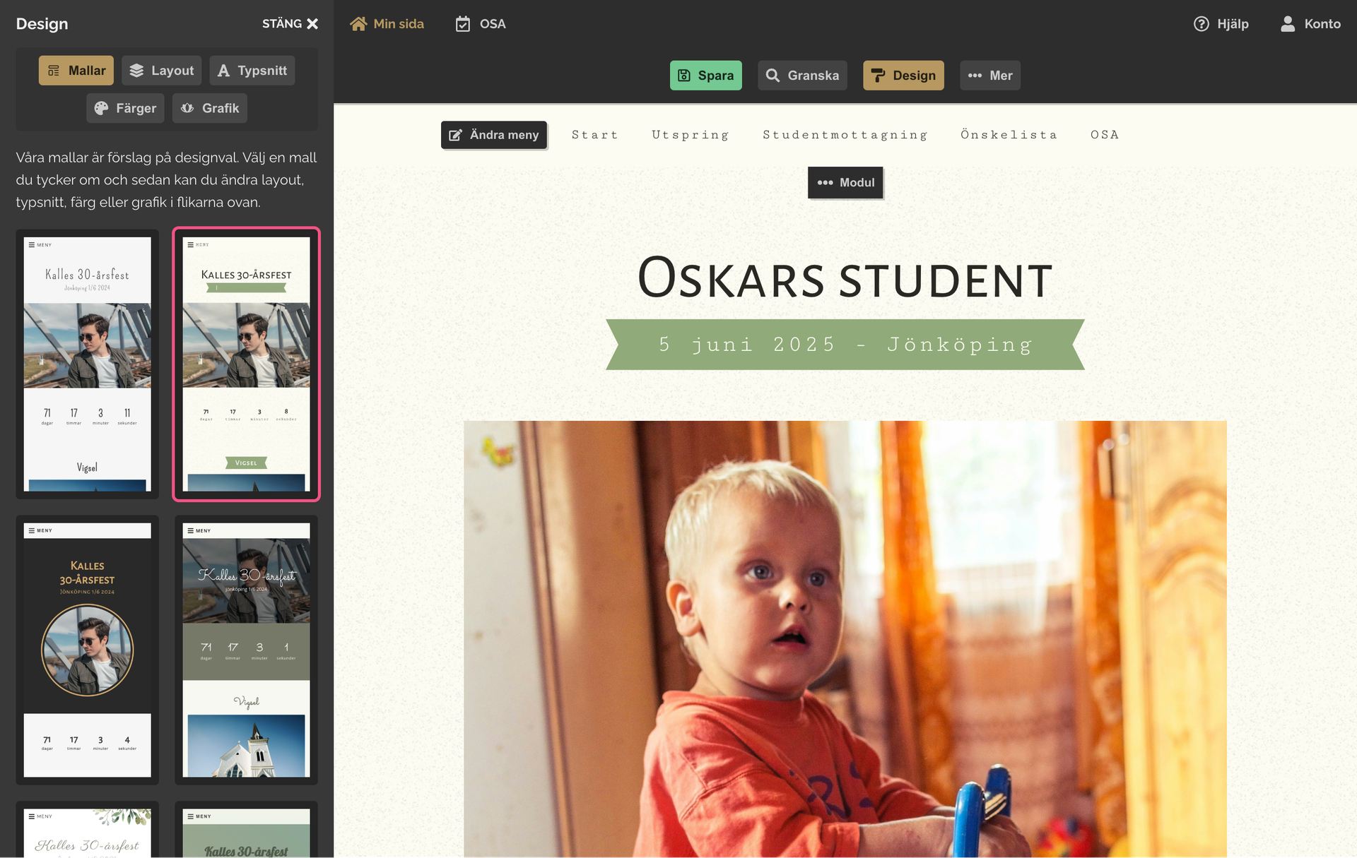Click the home icon beside Min sida
The image size is (1357, 858).
point(358,24)
